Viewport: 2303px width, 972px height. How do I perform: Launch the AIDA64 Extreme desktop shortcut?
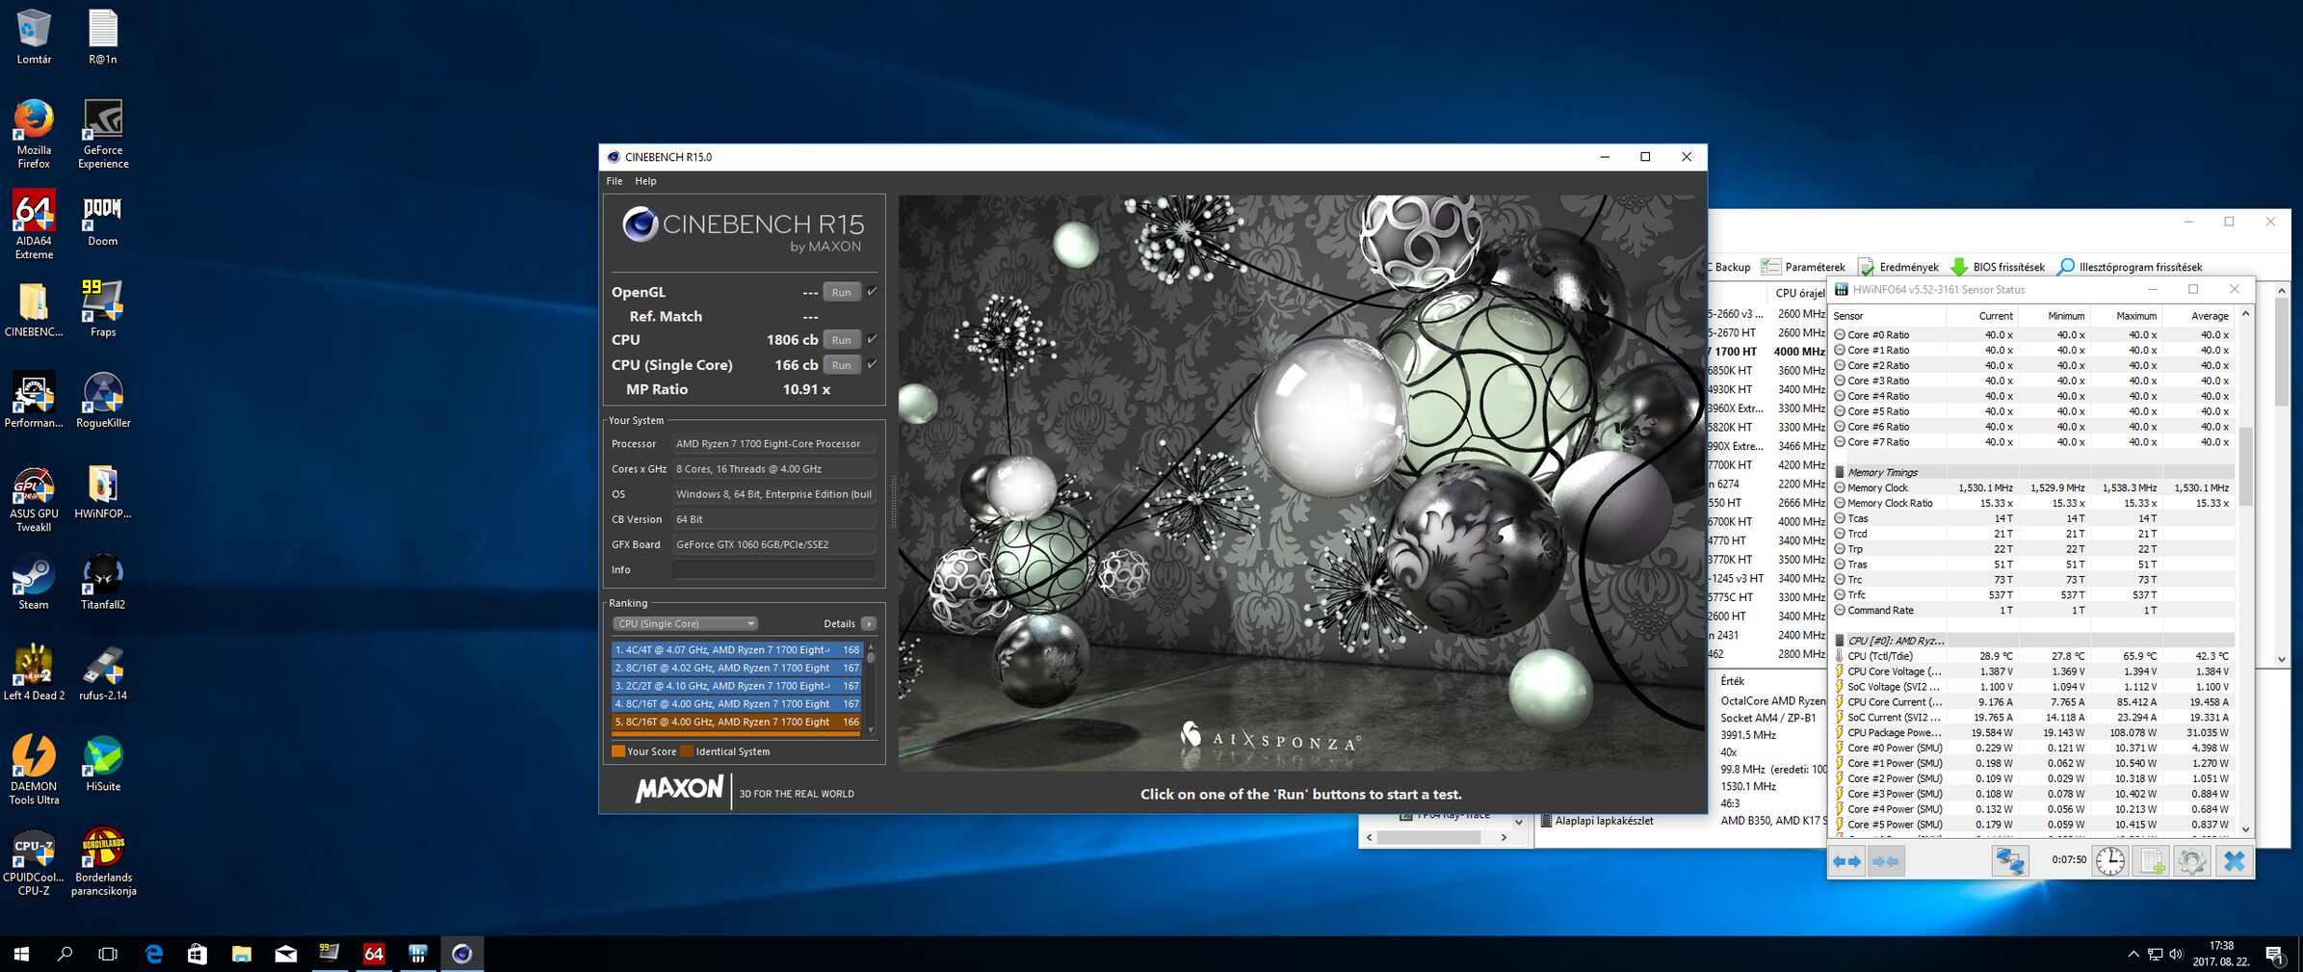34,224
